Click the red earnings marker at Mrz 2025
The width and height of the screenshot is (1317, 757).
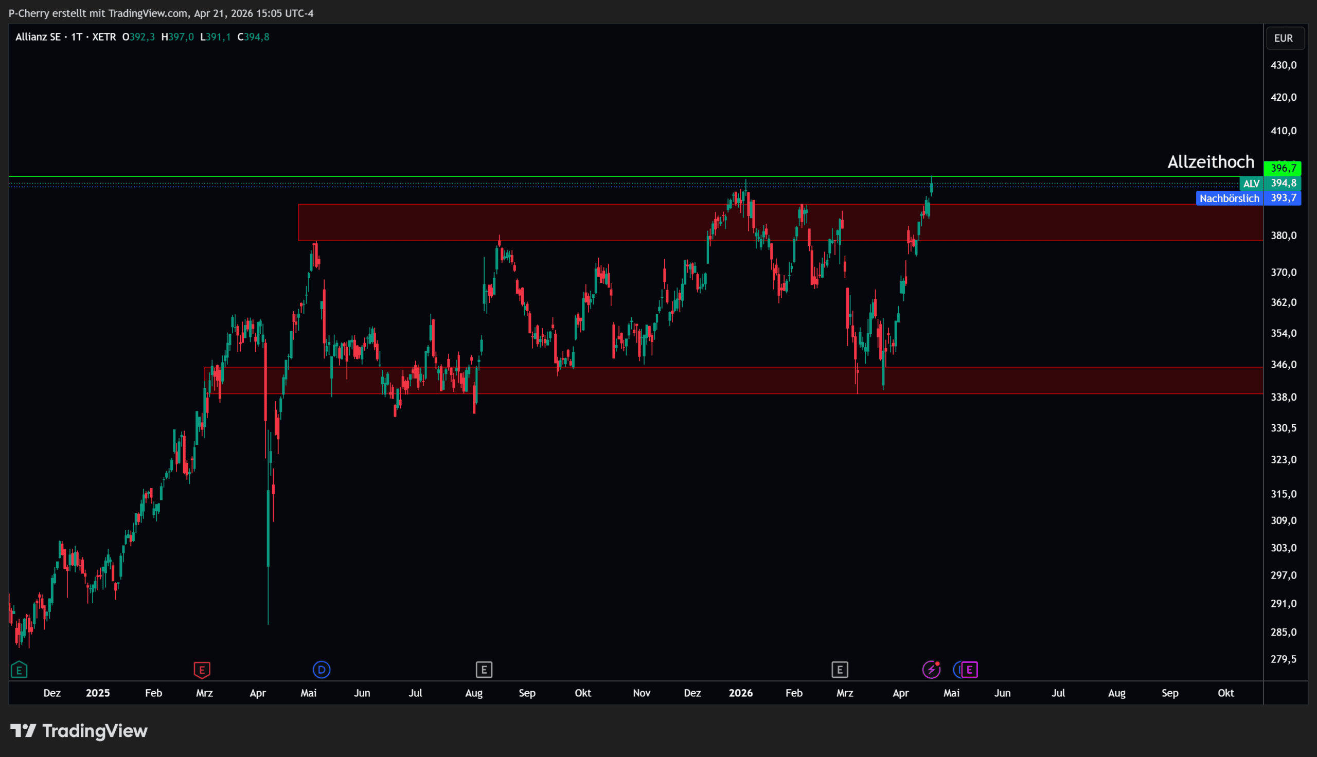point(202,670)
